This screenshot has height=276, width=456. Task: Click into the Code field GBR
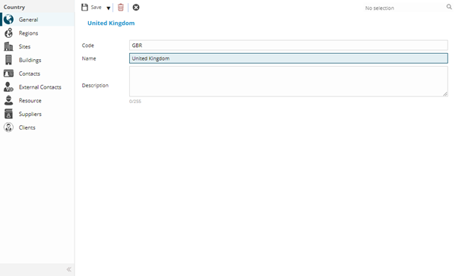(x=289, y=45)
